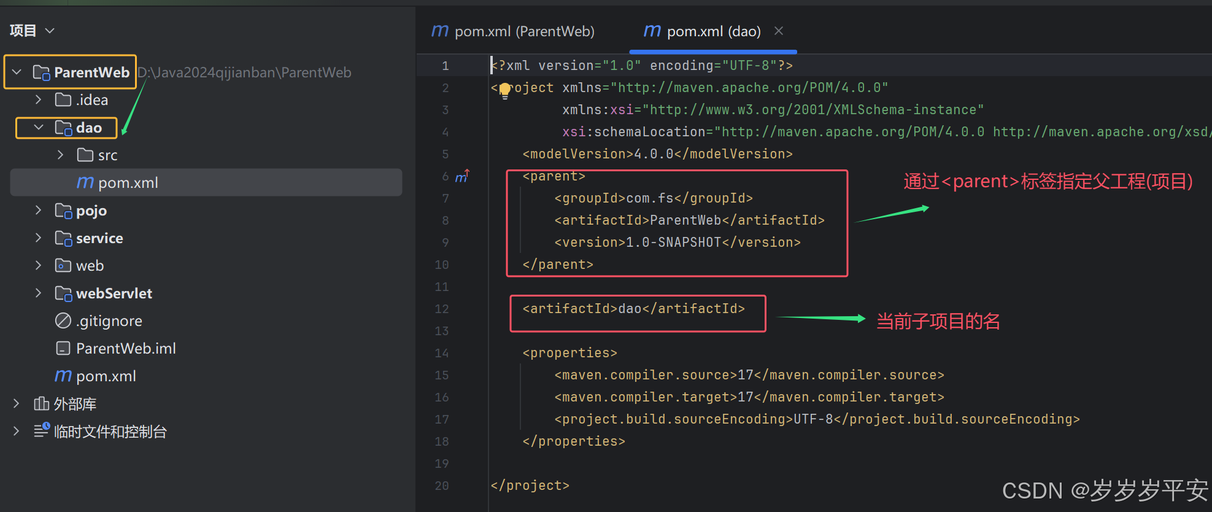Viewport: 1212px width, 512px height.
Task: Click Maven icon of dao pom.xml
Action: tap(85, 182)
